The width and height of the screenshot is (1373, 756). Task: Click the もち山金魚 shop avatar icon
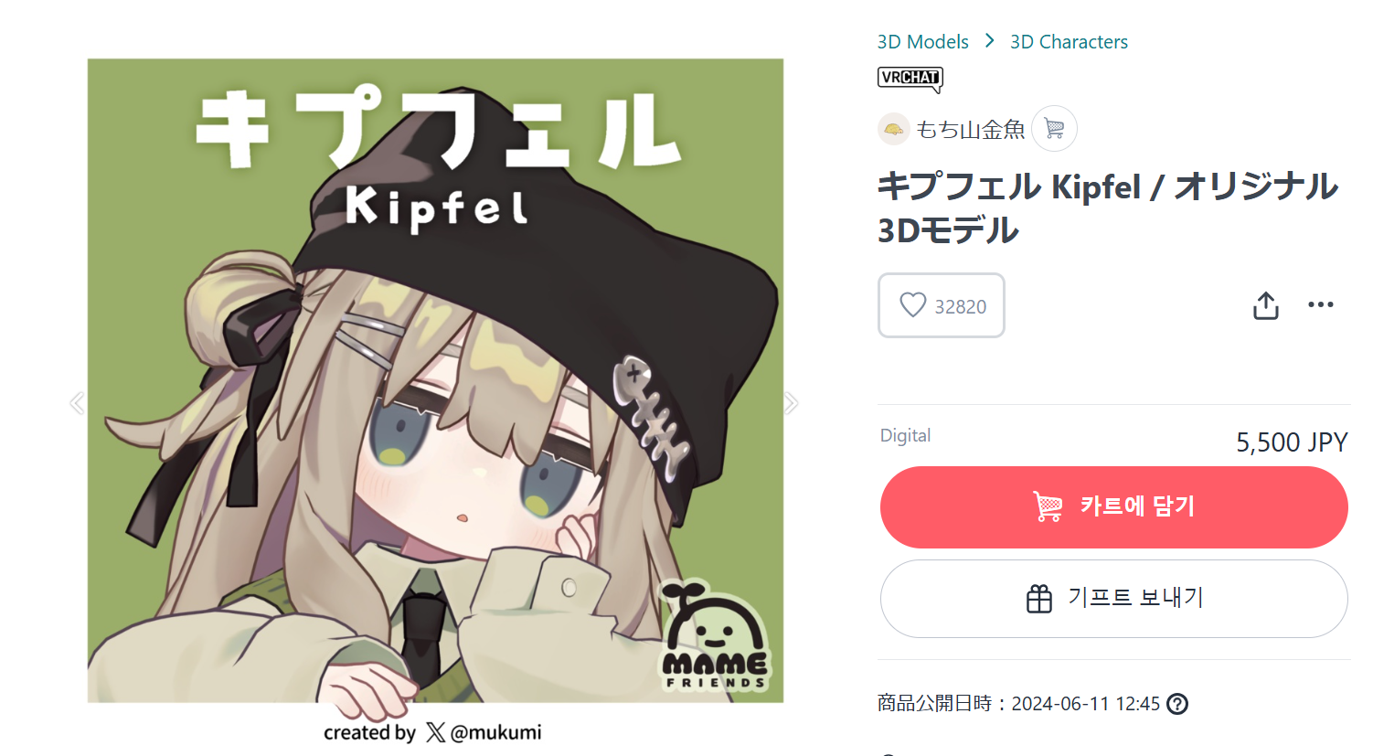coord(893,129)
